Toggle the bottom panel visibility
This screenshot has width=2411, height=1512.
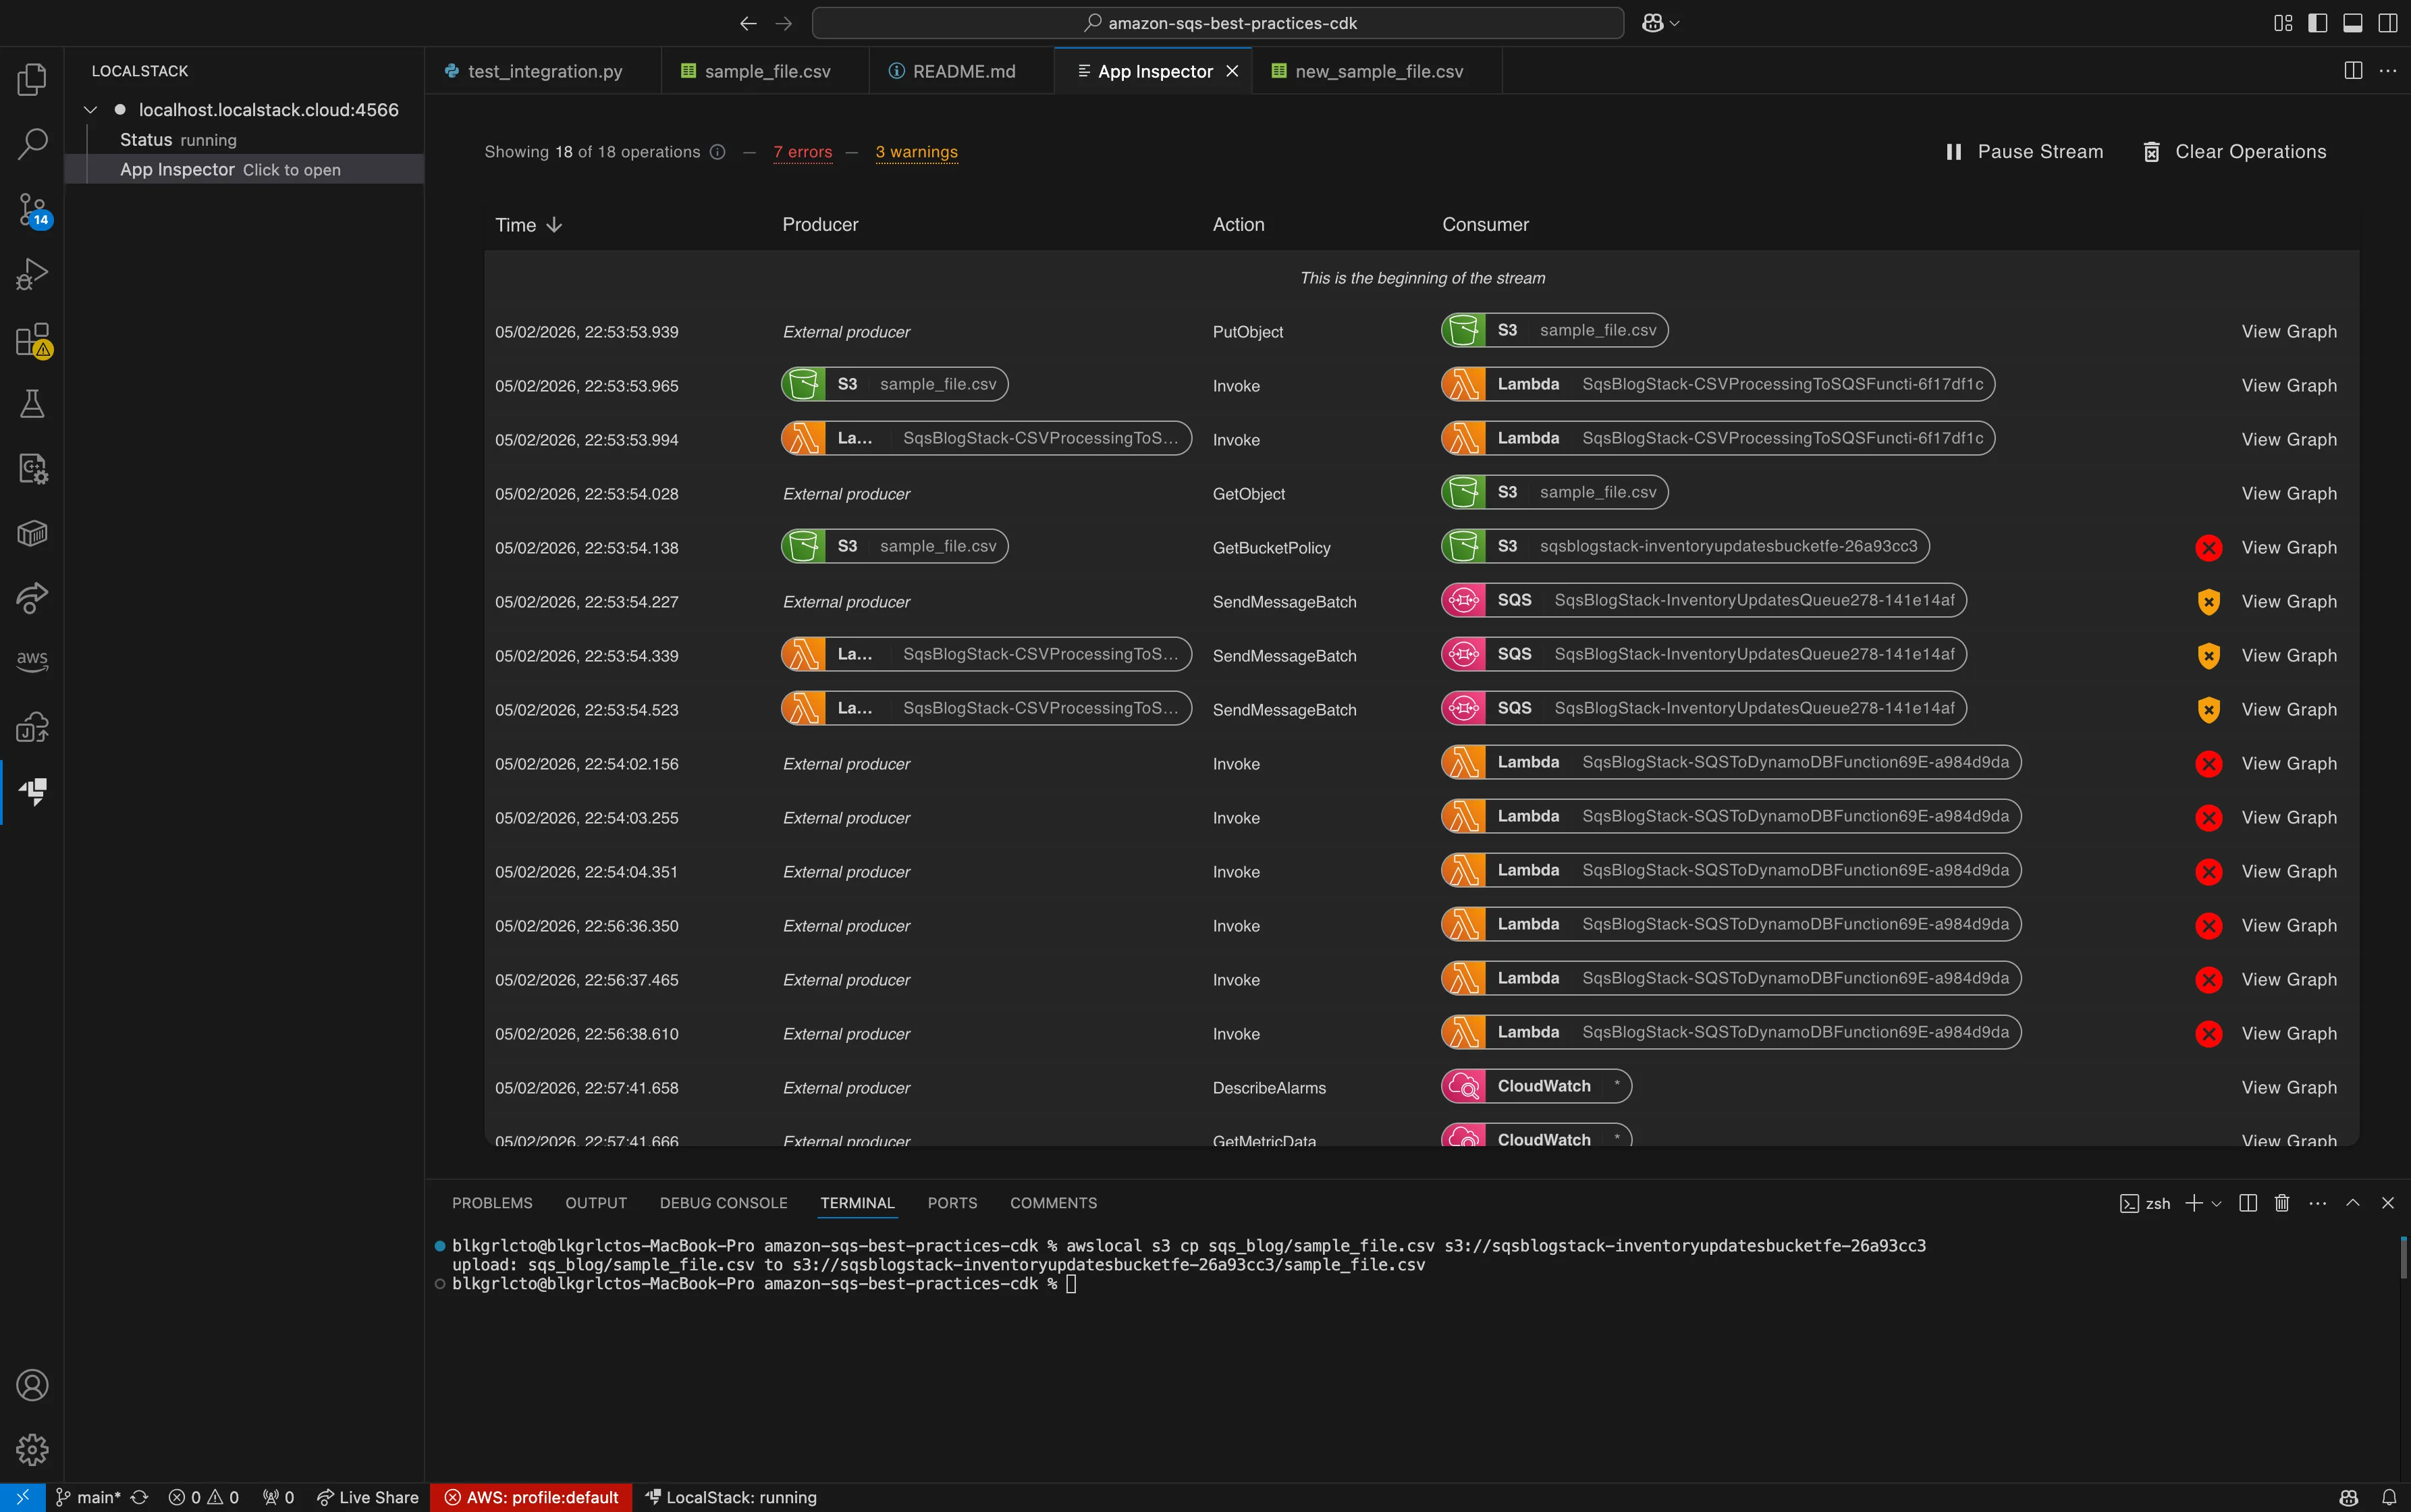2353,23
